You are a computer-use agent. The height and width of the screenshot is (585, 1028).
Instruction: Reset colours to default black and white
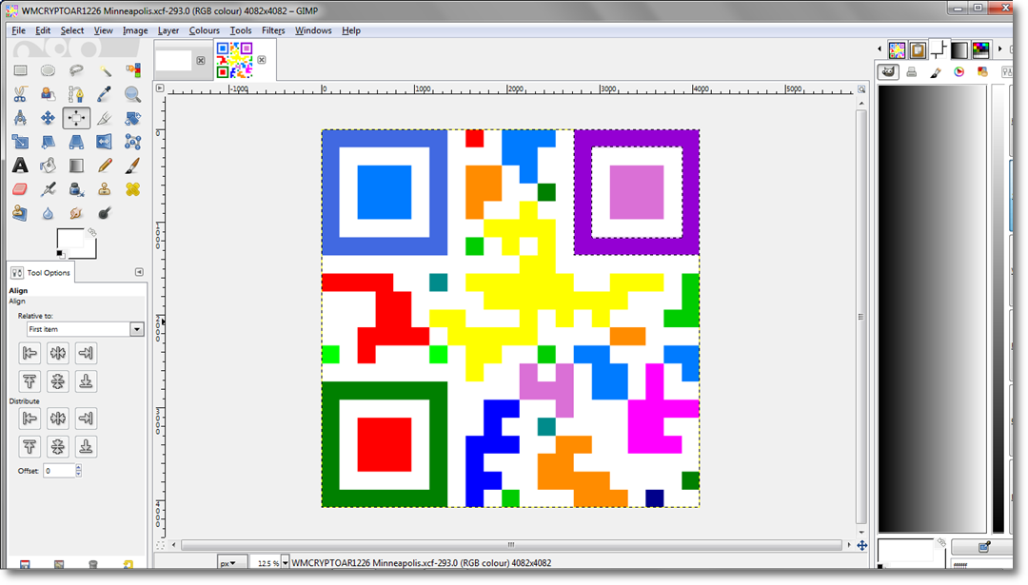(60, 254)
